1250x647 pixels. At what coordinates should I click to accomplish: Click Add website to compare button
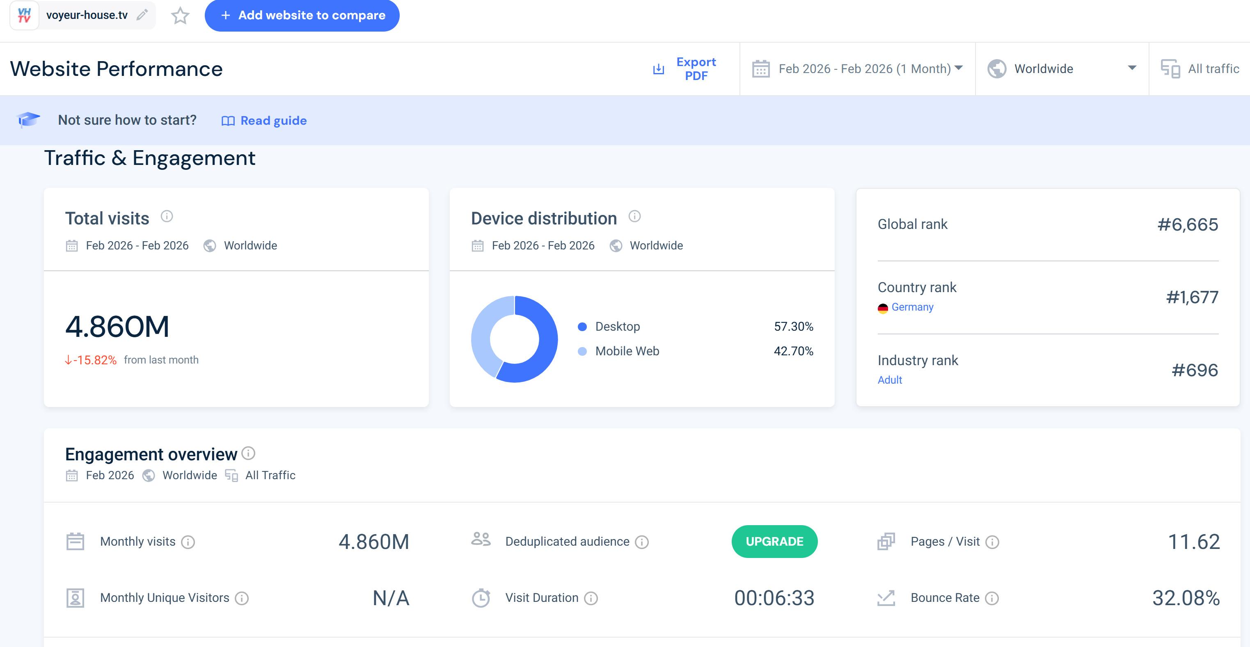302,16
